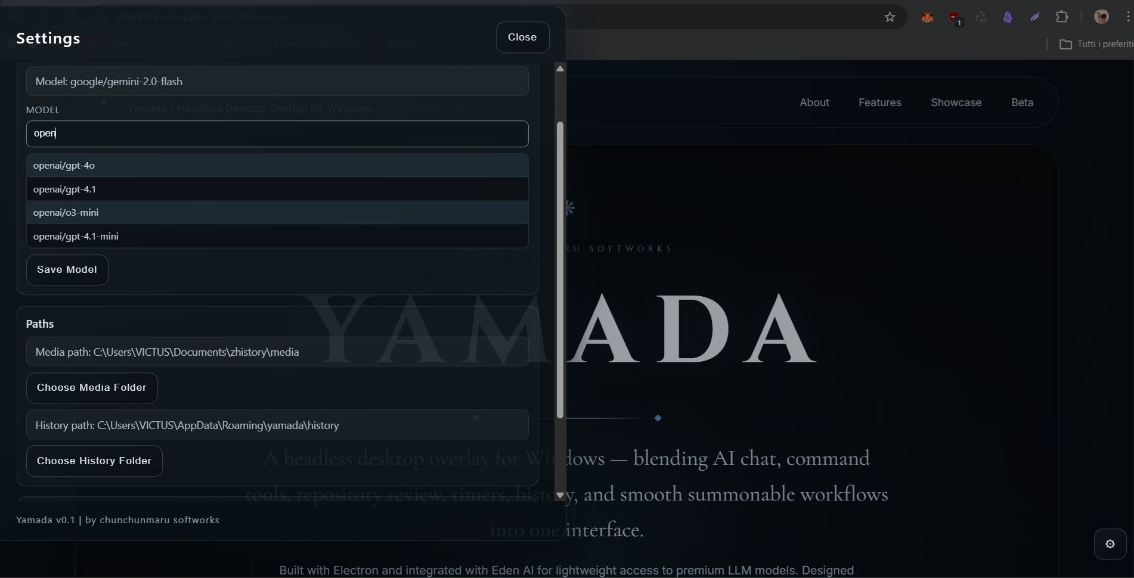Click the grey recycle-style extension icon

pos(981,17)
